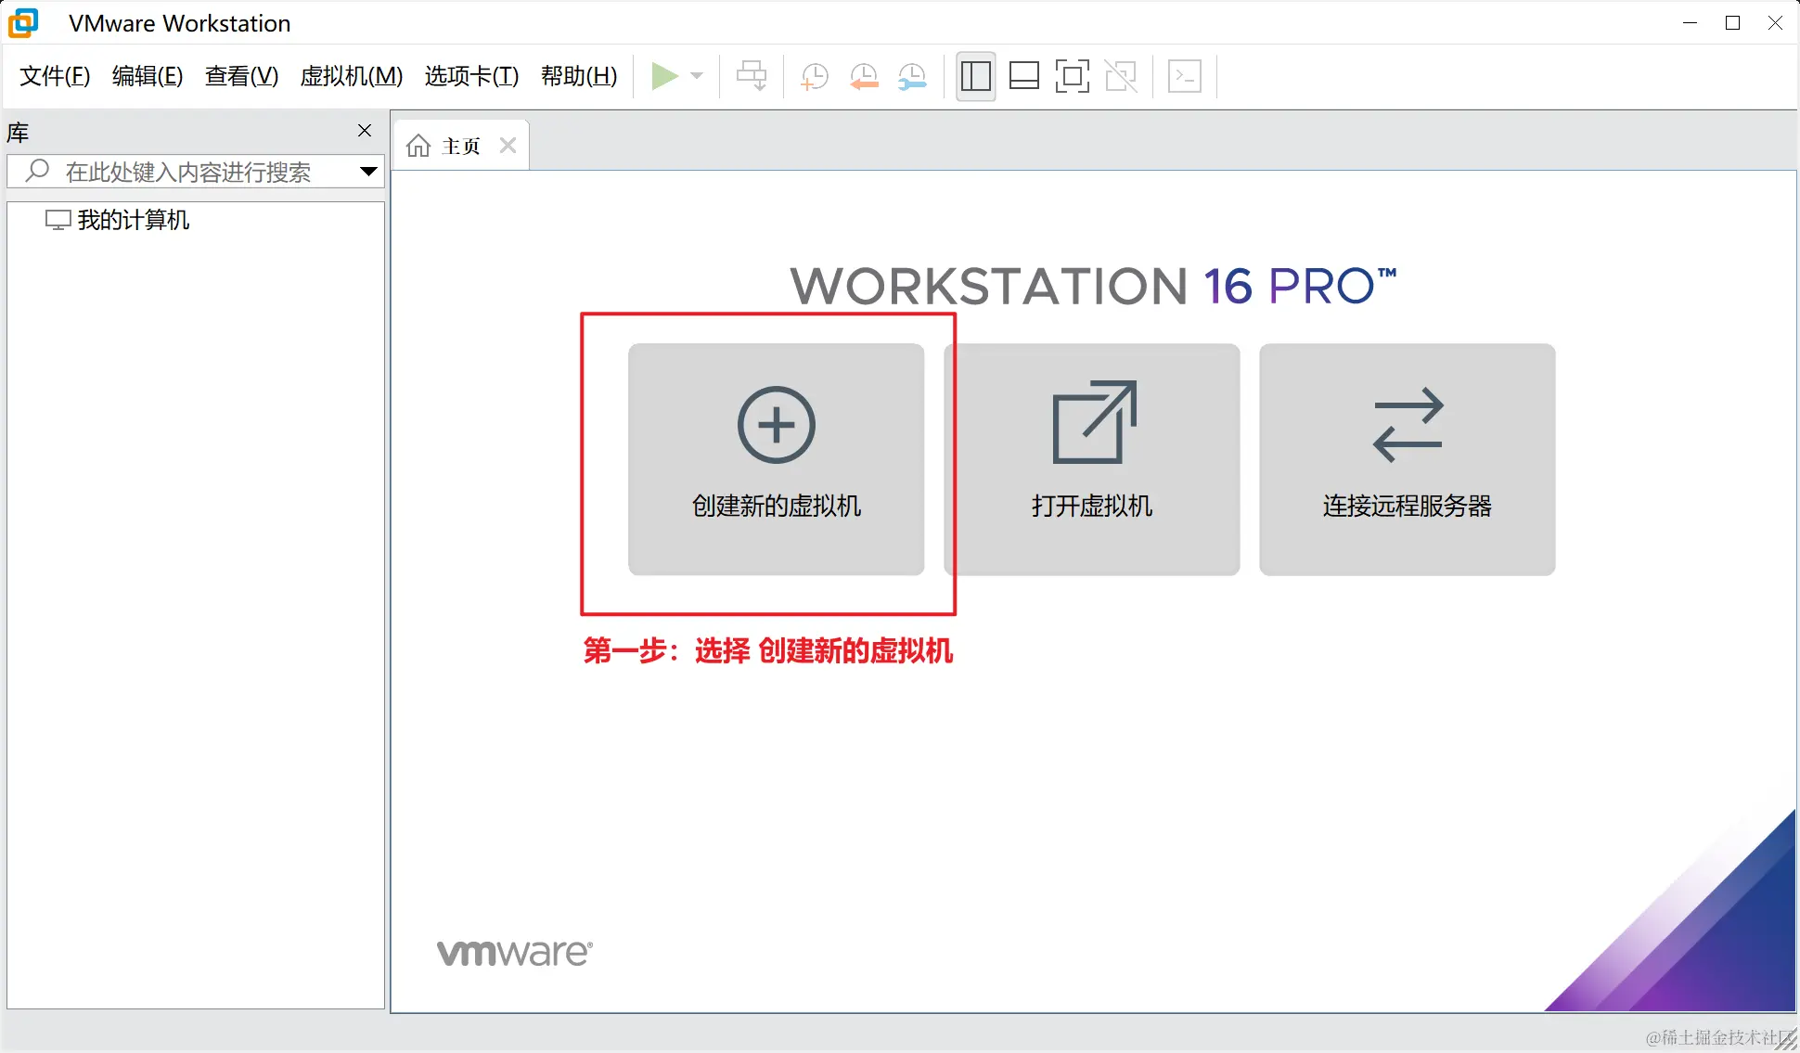The image size is (1800, 1053).
Task: Click the search magnifier icon in library
Action: tap(37, 171)
